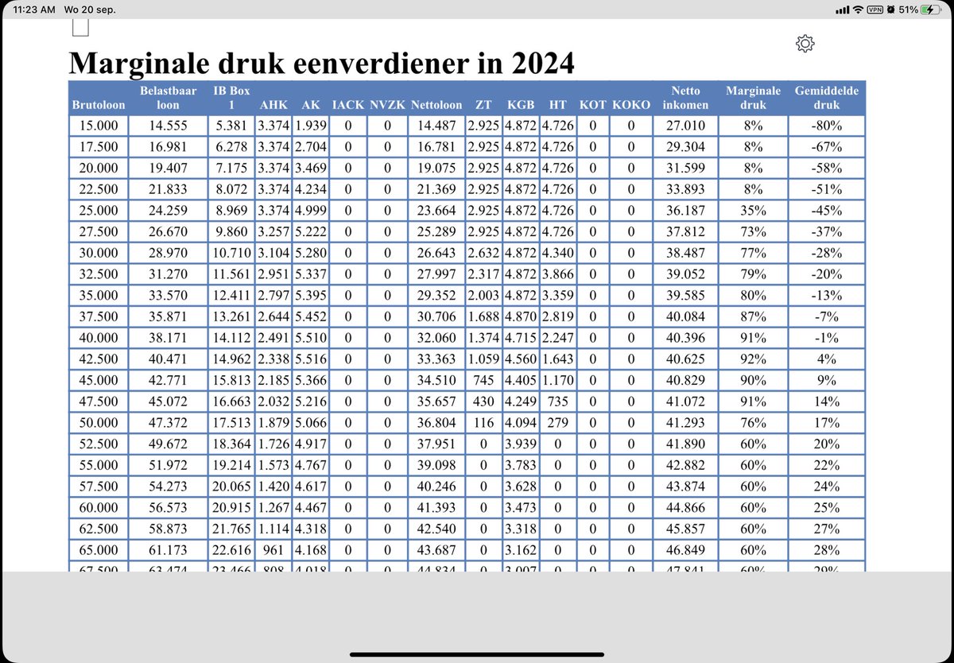Select the 'NVZK' column header

[x=387, y=104]
